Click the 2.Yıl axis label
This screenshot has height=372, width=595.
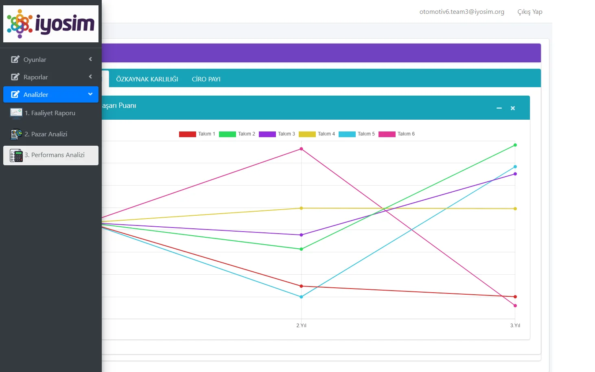pos(301,326)
